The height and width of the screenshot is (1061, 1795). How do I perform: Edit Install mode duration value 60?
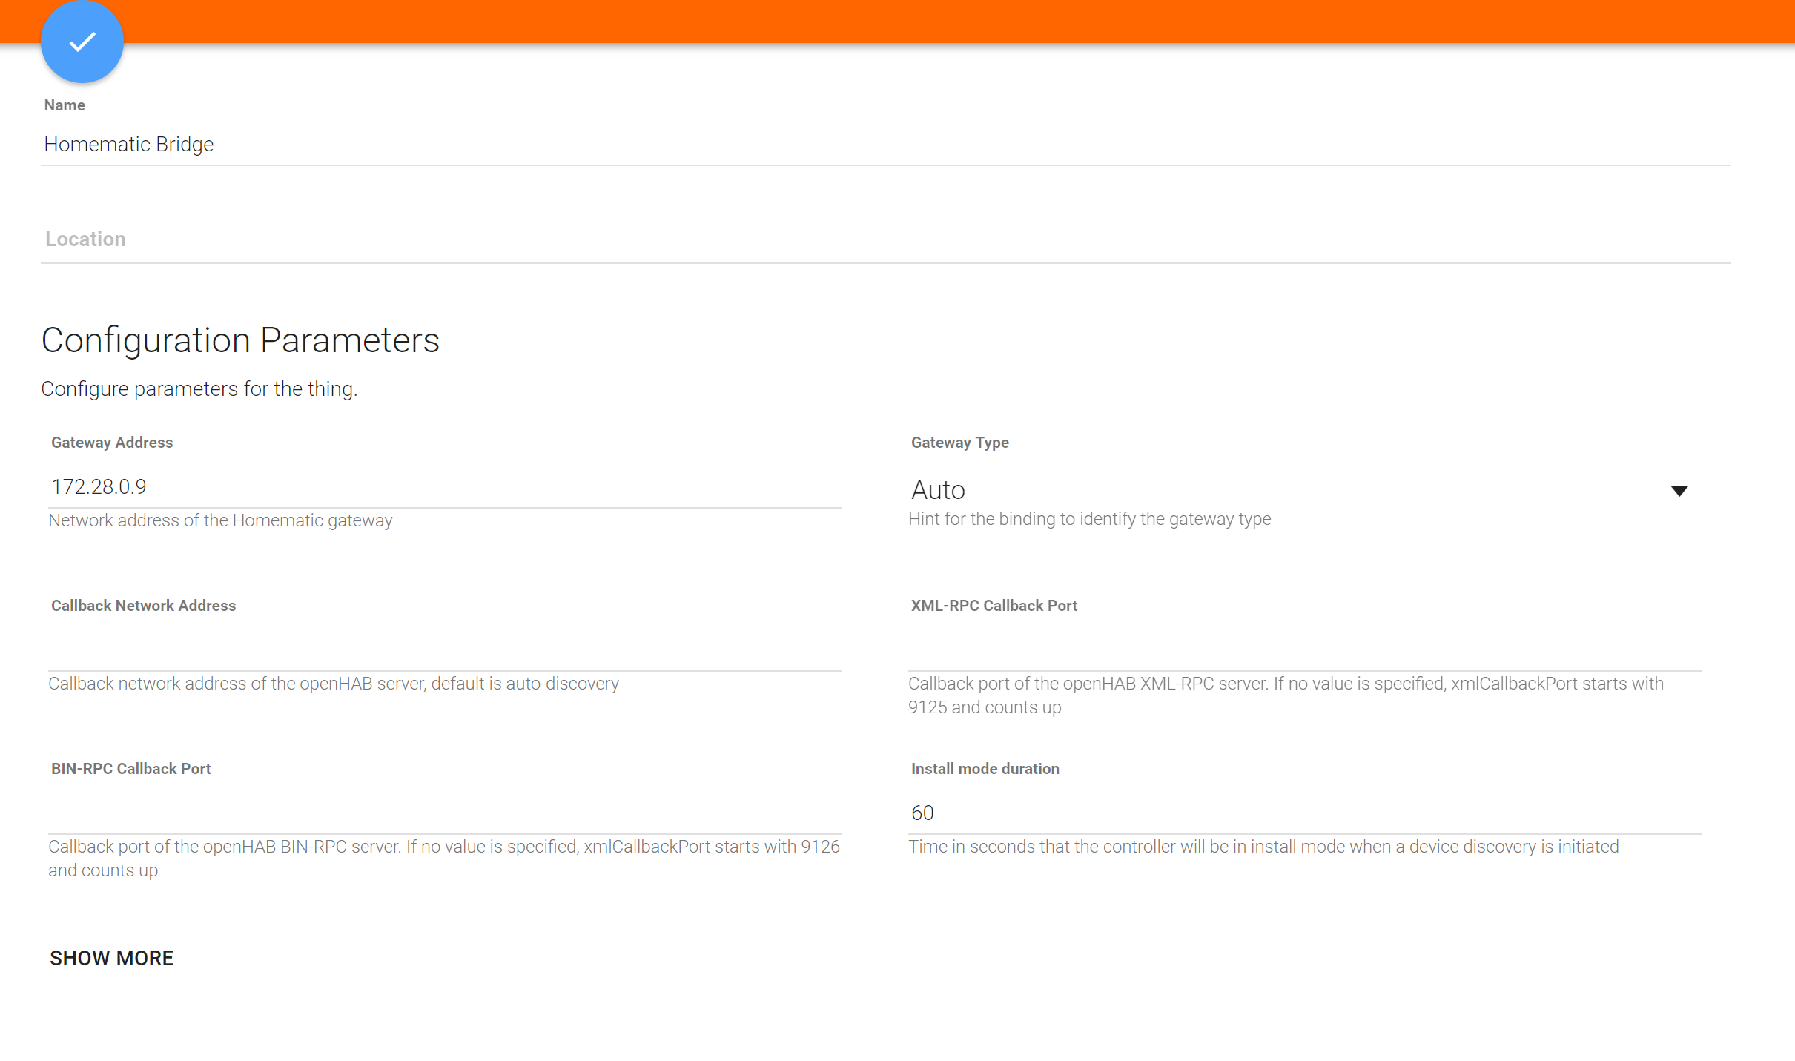pyautogui.click(x=1304, y=813)
